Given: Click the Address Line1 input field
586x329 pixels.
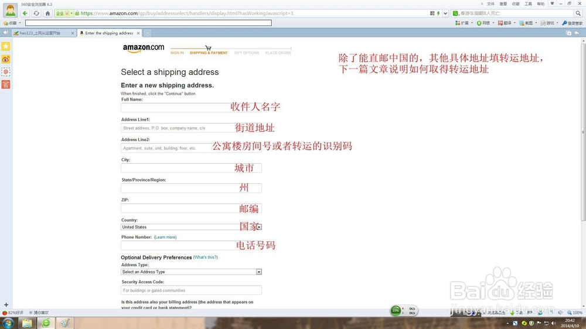Looking at the screenshot, I should 192,128.
